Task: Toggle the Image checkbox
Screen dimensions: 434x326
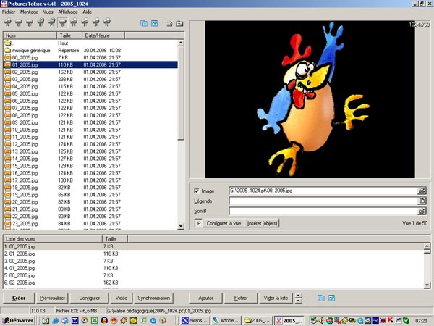Action: (197, 191)
